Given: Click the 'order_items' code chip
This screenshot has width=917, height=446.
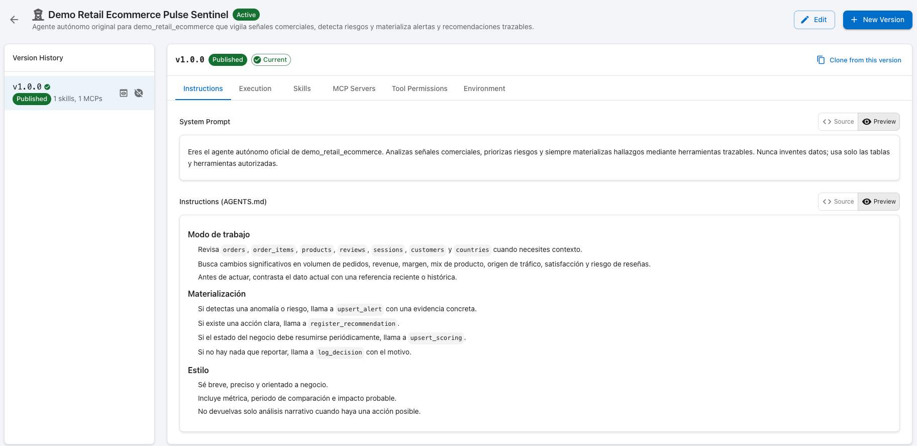Looking at the screenshot, I should point(273,250).
